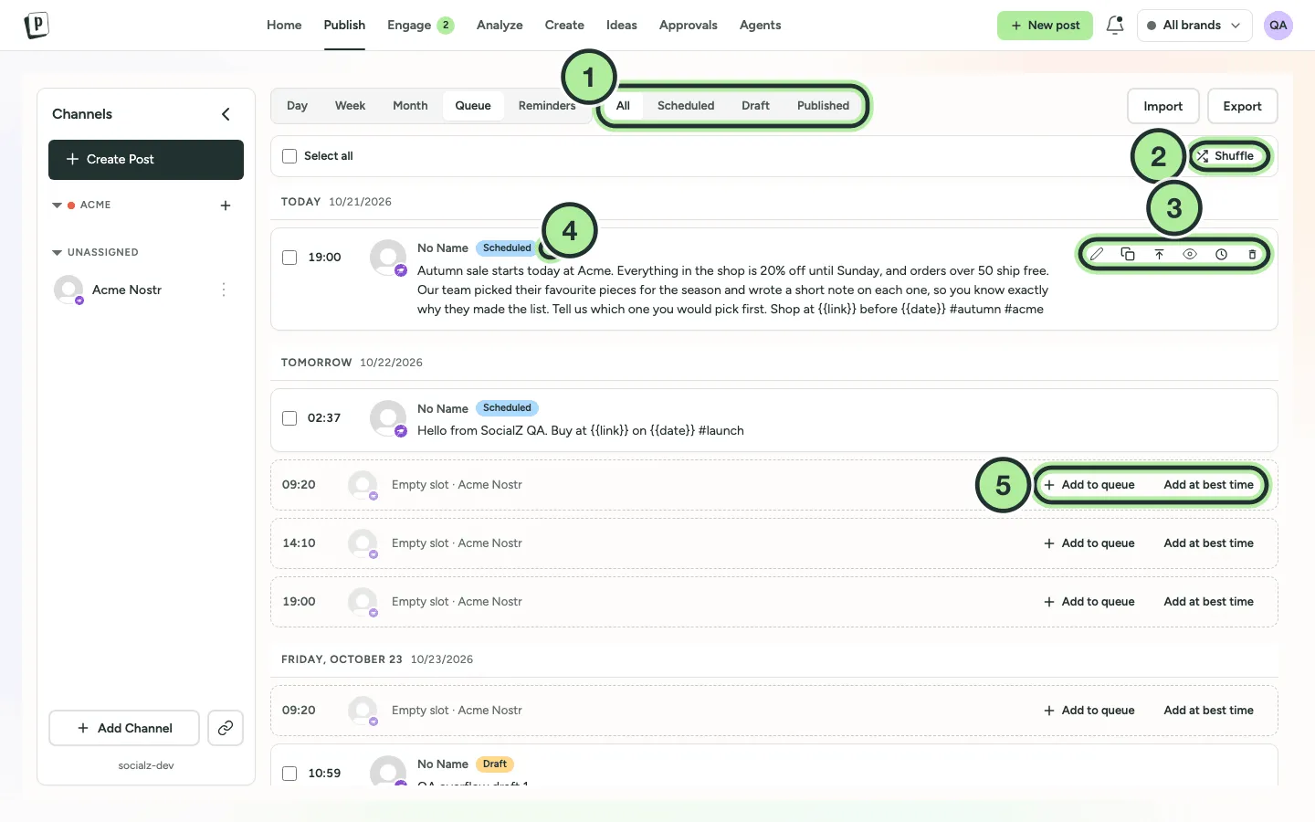
Task: Delete the autumn sale post
Action: 1252,254
